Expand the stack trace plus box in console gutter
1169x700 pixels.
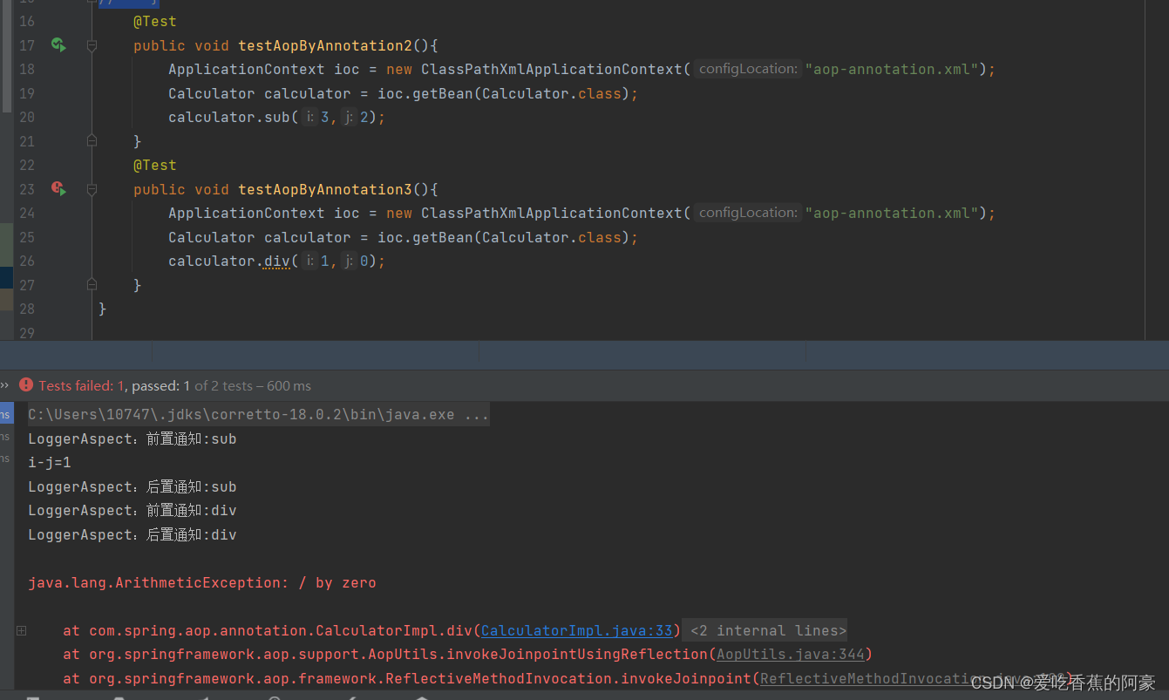pyautogui.click(x=21, y=630)
